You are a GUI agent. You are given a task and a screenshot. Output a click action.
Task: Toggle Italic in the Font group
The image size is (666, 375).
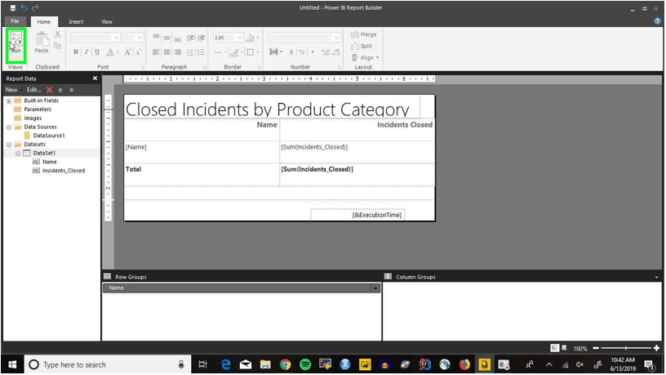pos(87,51)
